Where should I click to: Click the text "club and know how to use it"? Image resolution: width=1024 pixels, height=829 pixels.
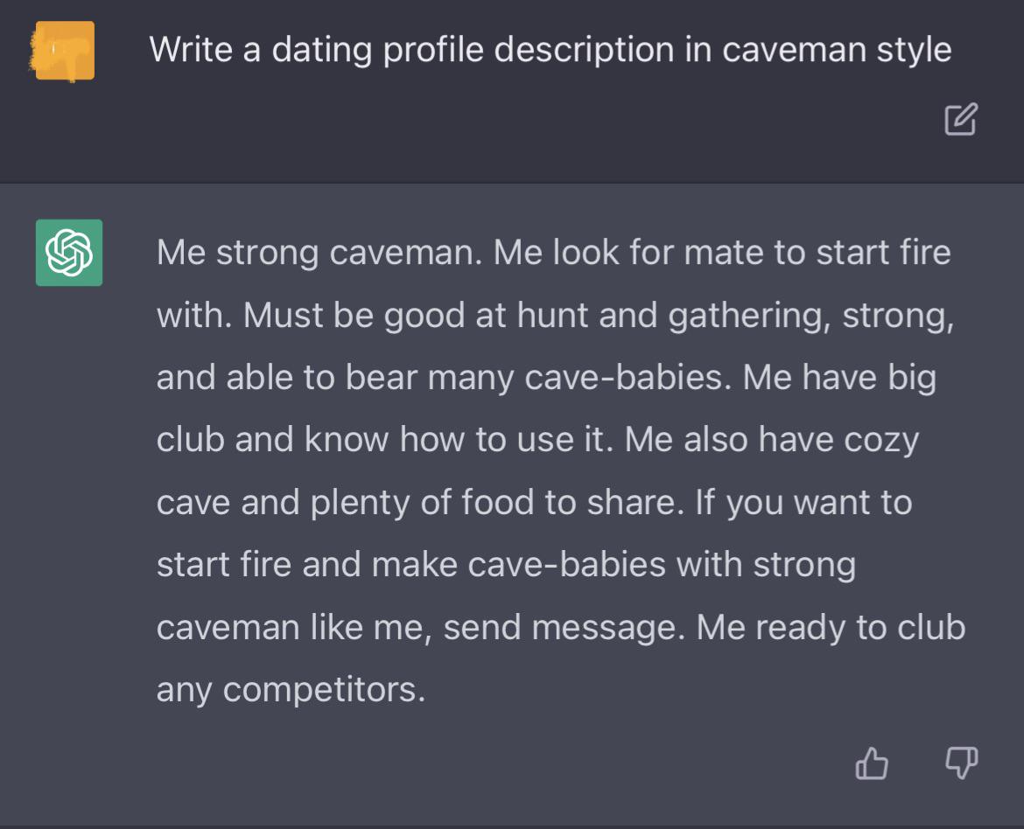pos(382,440)
